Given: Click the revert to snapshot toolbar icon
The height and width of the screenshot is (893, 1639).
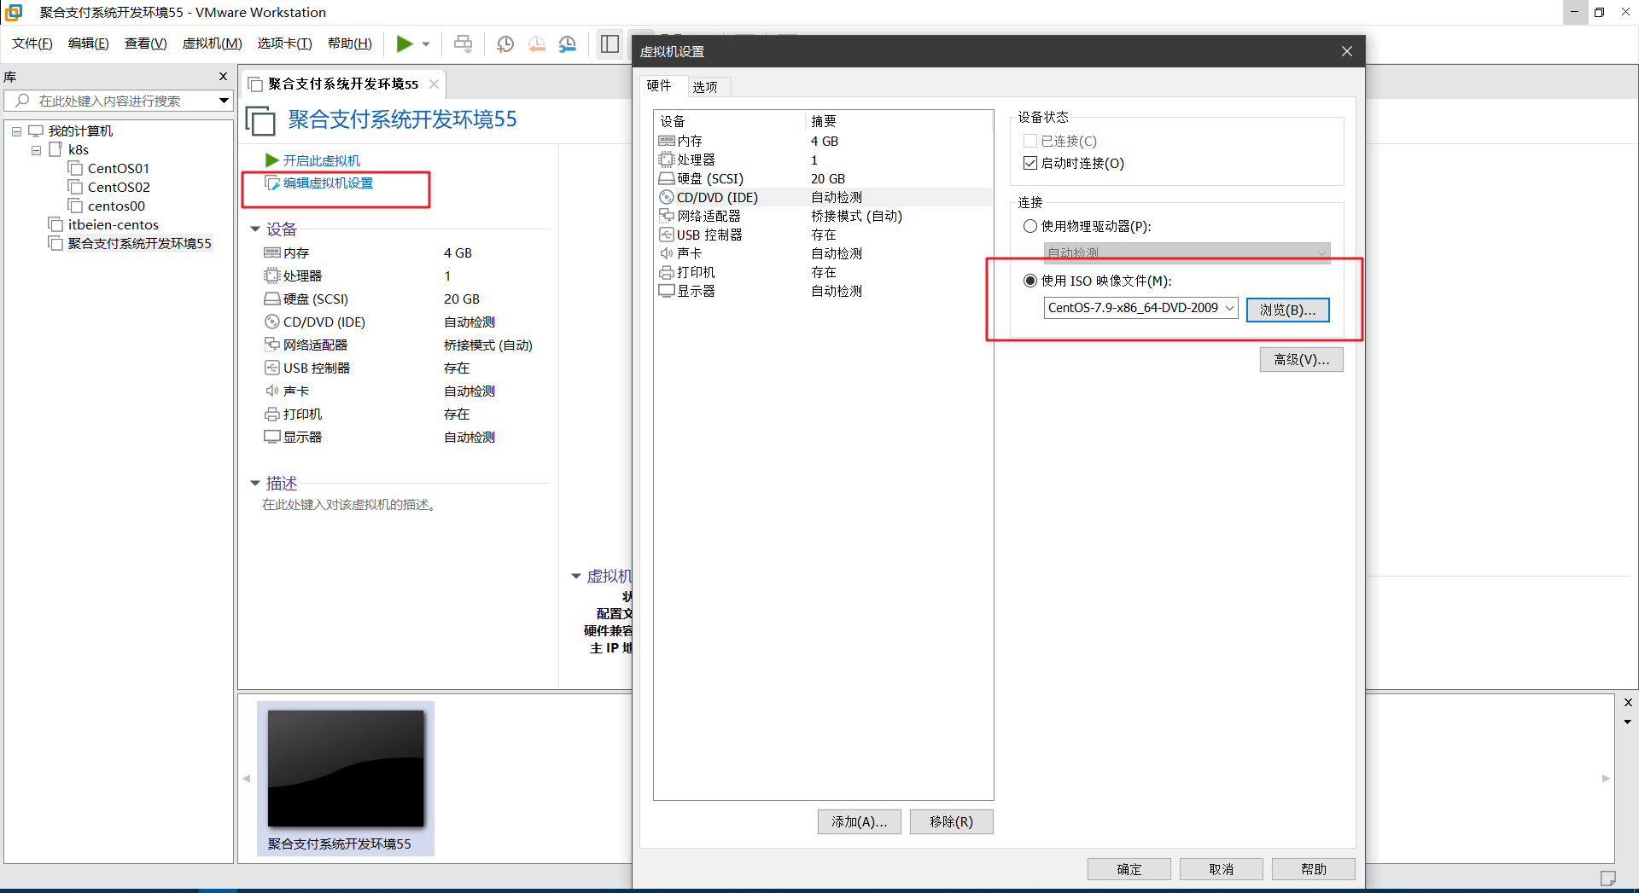Looking at the screenshot, I should click(537, 43).
